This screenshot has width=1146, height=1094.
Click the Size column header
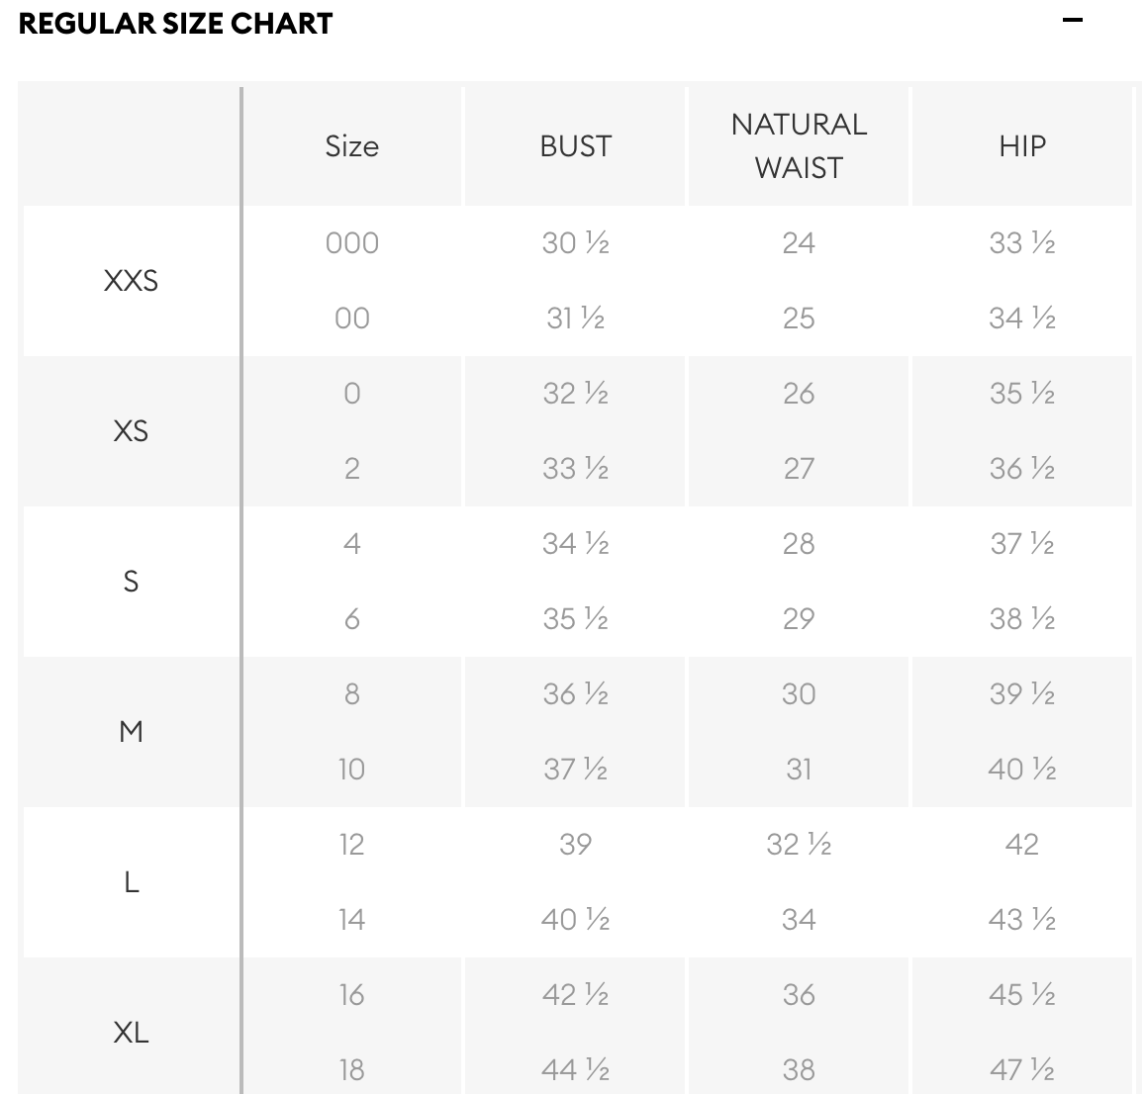tap(351, 146)
